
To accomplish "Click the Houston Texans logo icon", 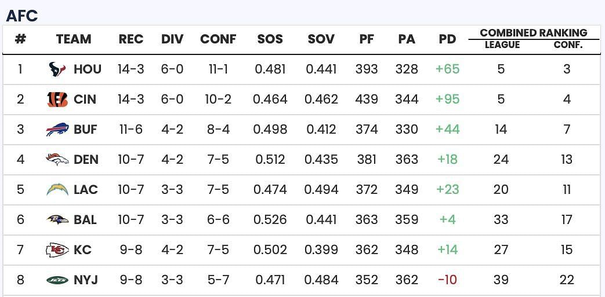I will point(57,69).
